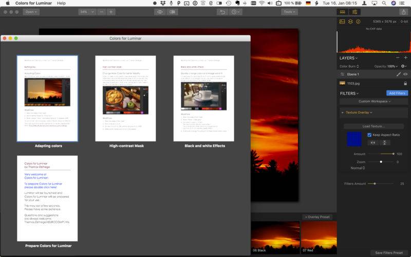Viewport: 411px width, 257px height.
Task: Open the Apple menu
Action: (x=8, y=3)
